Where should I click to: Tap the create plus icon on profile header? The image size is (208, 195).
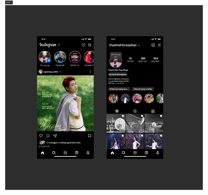(153, 45)
